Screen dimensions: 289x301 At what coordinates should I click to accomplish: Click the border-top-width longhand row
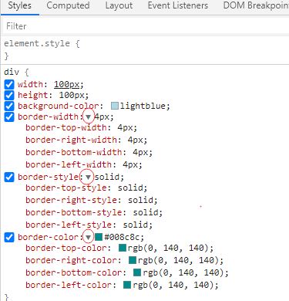click(81, 127)
